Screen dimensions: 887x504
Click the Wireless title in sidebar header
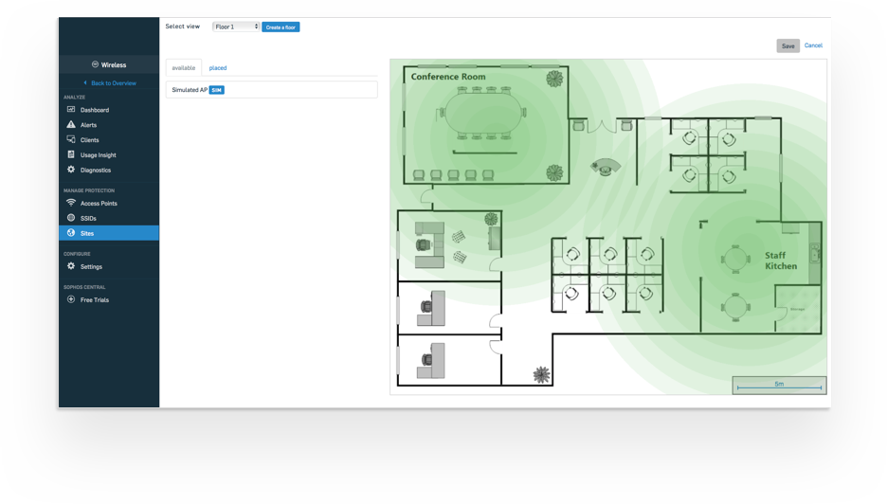click(114, 65)
